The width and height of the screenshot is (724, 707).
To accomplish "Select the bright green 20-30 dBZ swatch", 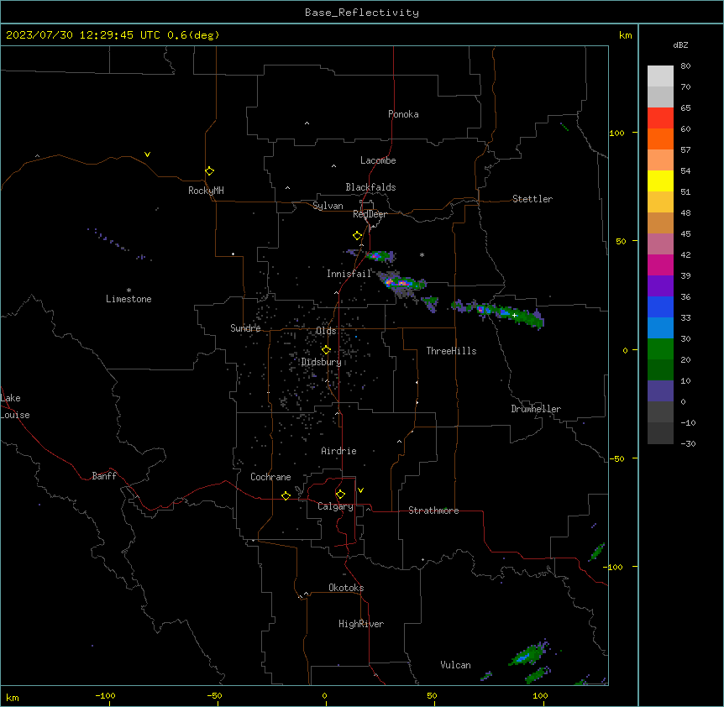I will 660,349.
